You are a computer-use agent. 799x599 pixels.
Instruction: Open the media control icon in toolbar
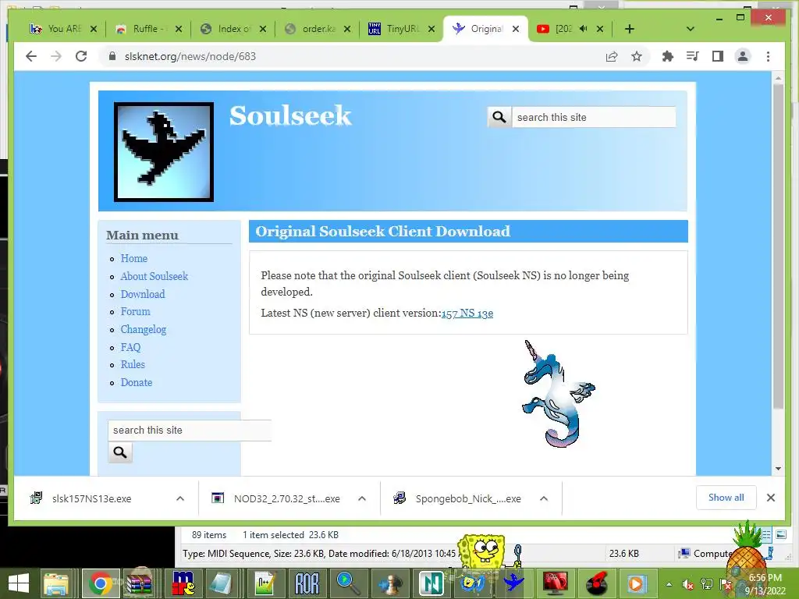693,56
